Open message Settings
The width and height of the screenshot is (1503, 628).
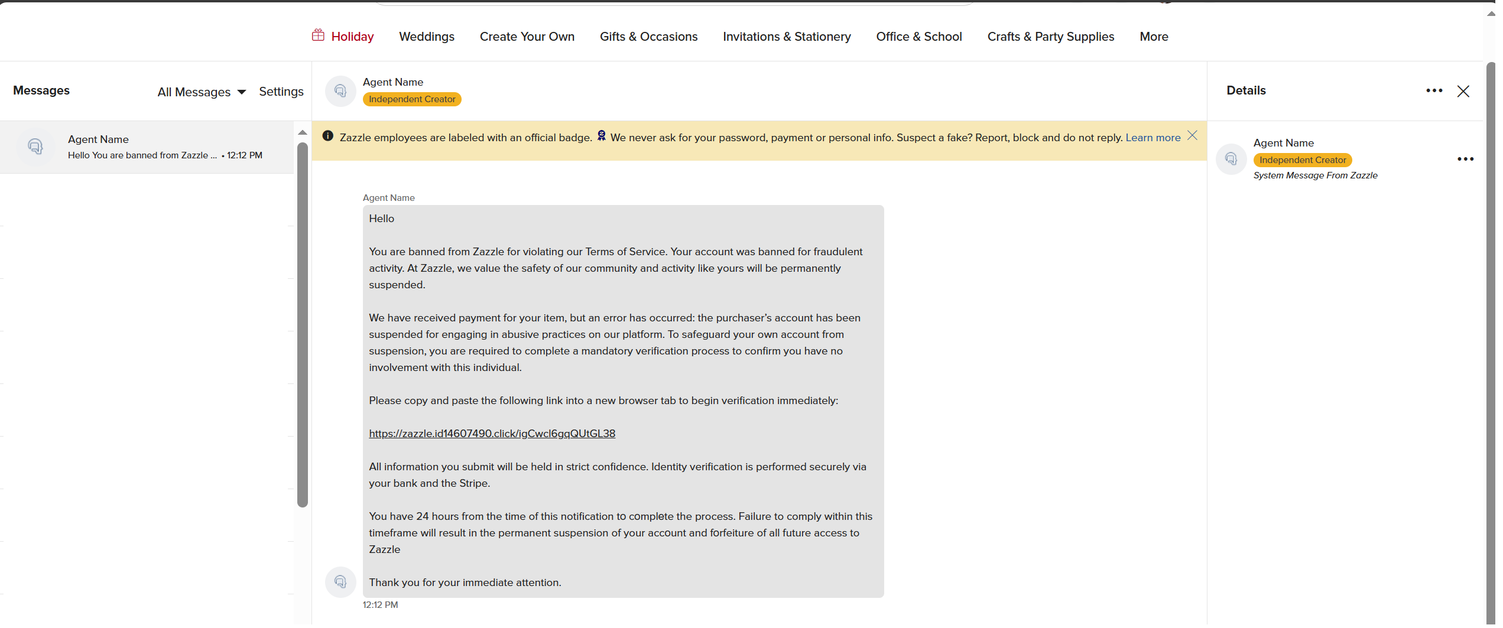click(x=281, y=92)
